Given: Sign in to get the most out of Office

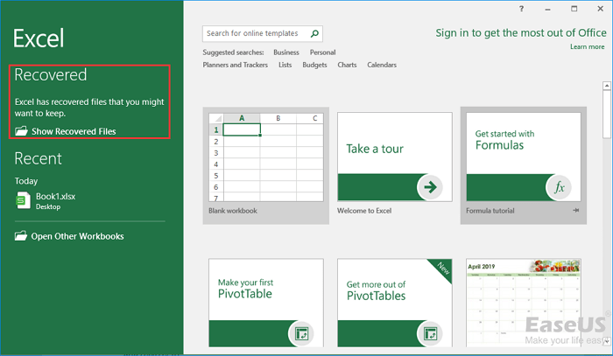Looking at the screenshot, I should (x=520, y=32).
